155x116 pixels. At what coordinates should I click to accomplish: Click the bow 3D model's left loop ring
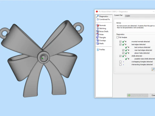click(x=5, y=33)
